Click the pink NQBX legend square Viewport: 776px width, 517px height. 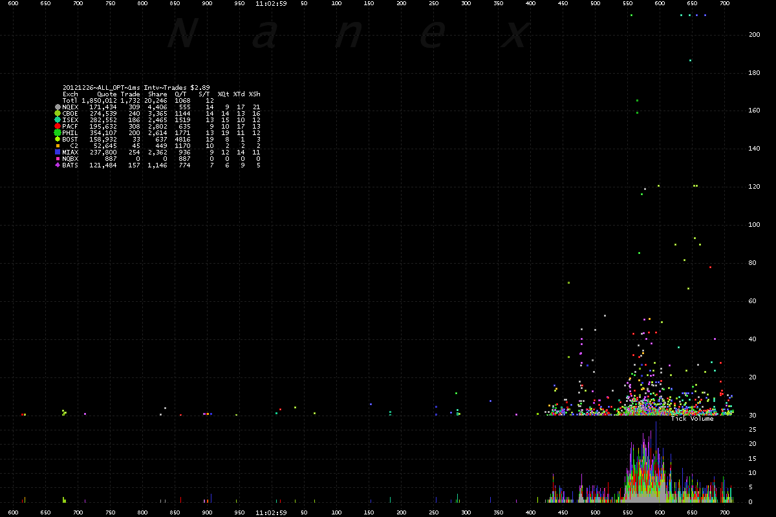pos(58,158)
